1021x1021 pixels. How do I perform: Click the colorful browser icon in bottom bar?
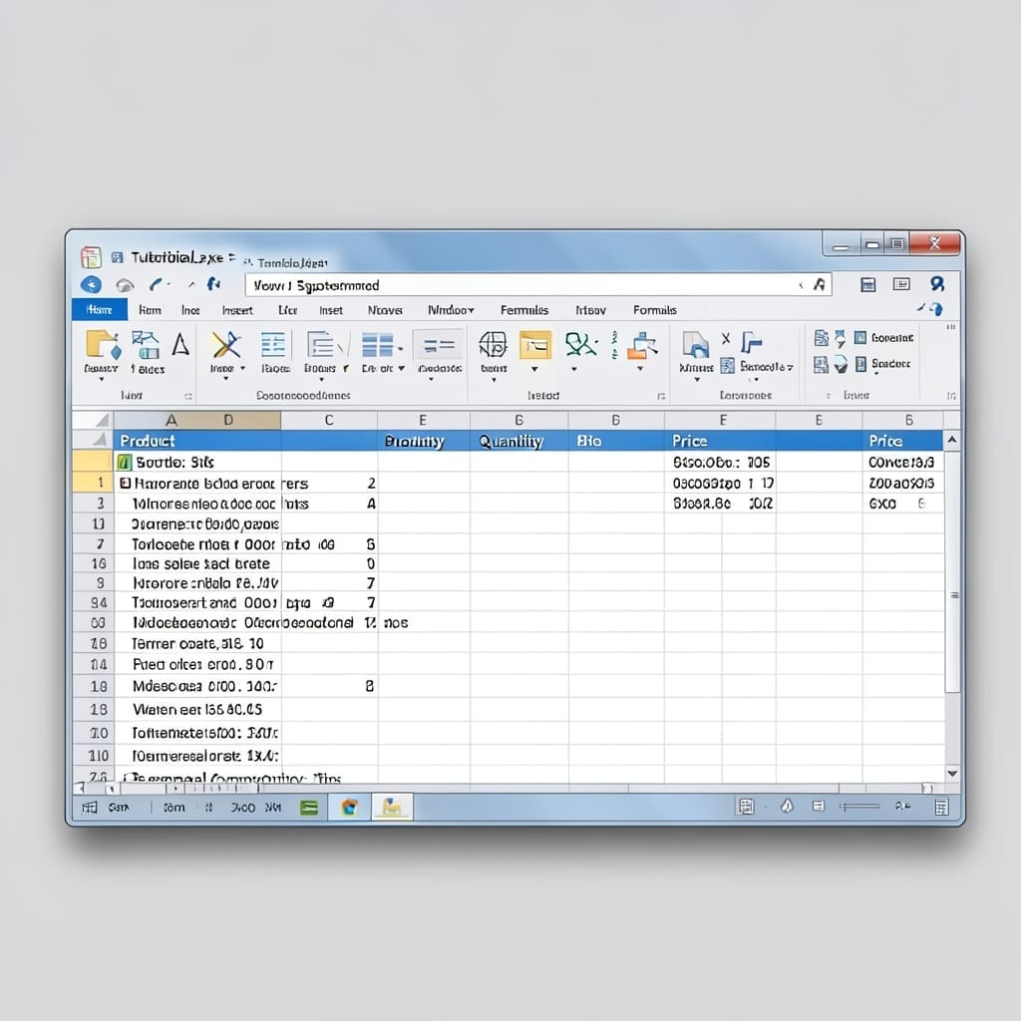tap(350, 808)
